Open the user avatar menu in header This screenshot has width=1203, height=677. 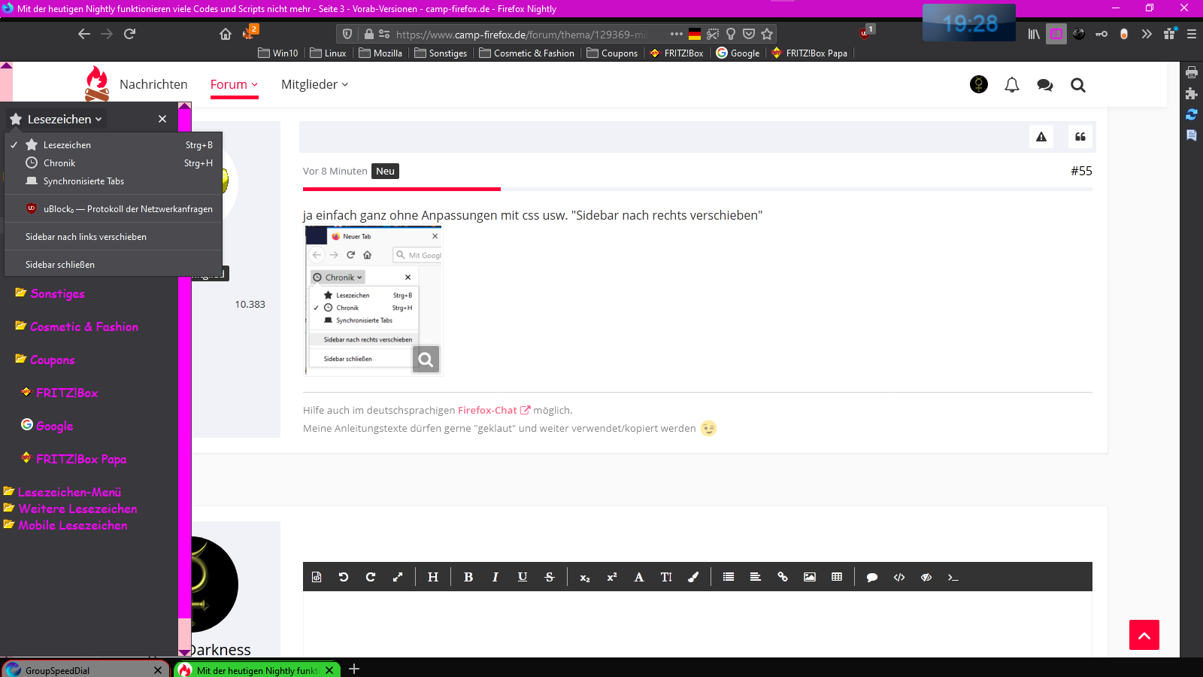coord(979,84)
